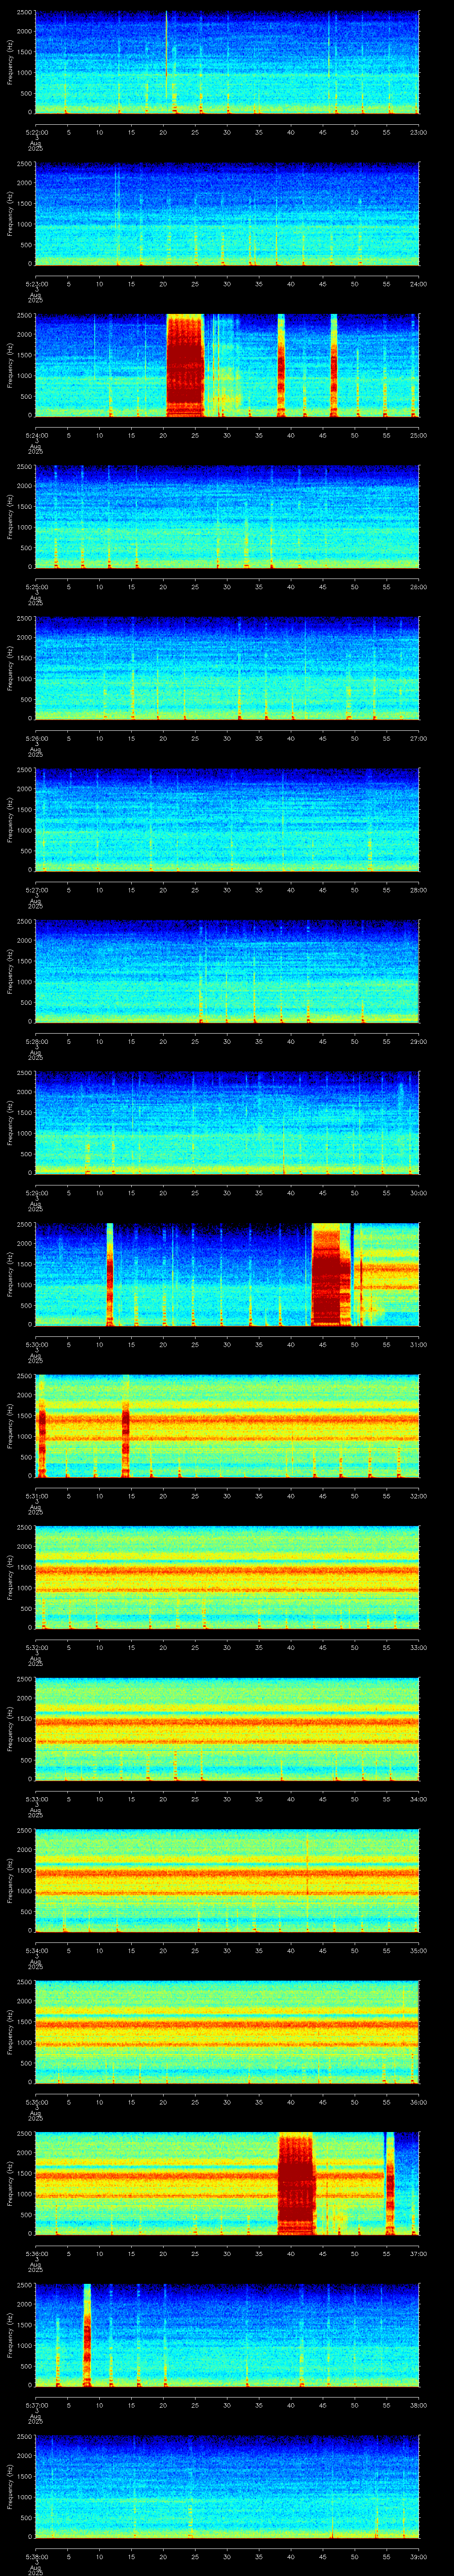Click the 39:00 end time label
Viewport: 454px width, 2576px height.
point(418,2557)
